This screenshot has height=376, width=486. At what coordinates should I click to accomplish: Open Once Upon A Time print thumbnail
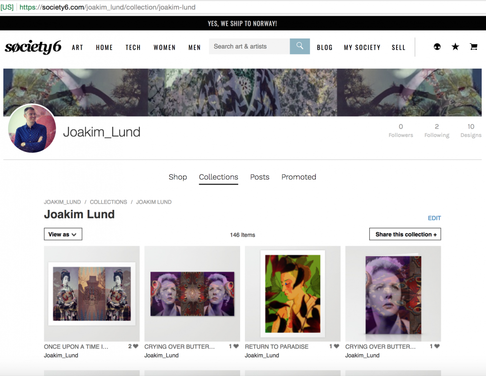[x=92, y=293]
